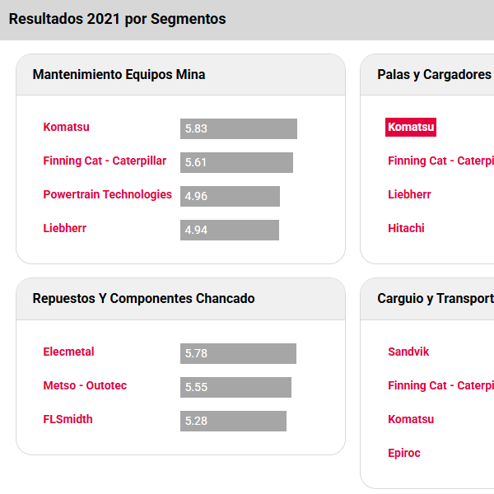Click the Mantenimiento Equipos Mina card header
Screen dimensions: 494x494
tap(119, 75)
